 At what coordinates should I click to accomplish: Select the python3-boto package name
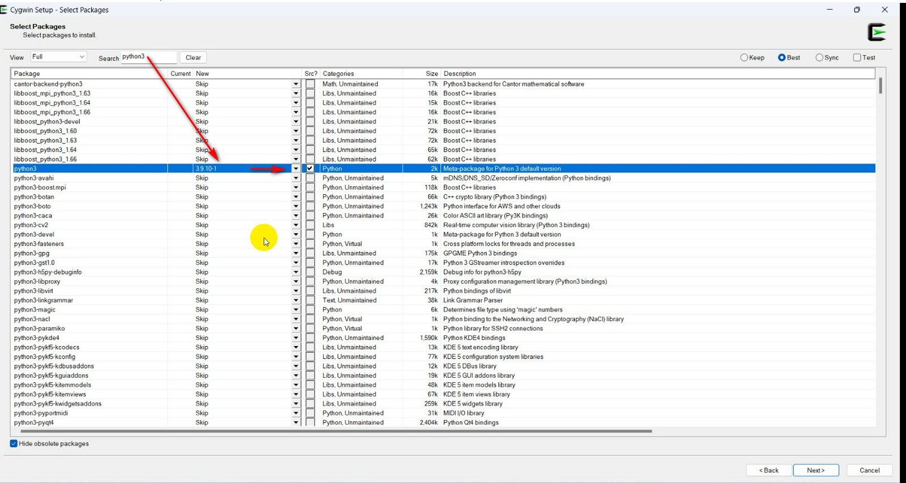pyautogui.click(x=32, y=206)
